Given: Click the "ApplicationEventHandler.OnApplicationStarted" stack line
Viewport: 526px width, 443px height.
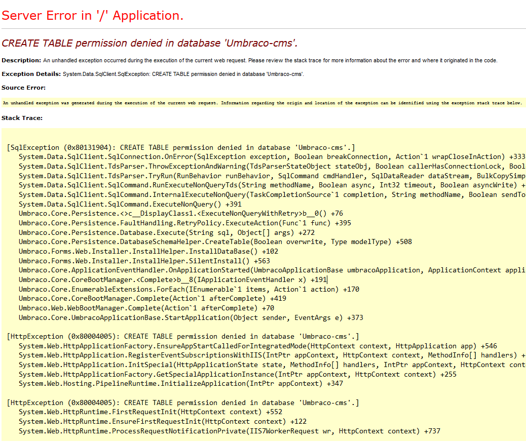Looking at the screenshot, I should [272, 270].
